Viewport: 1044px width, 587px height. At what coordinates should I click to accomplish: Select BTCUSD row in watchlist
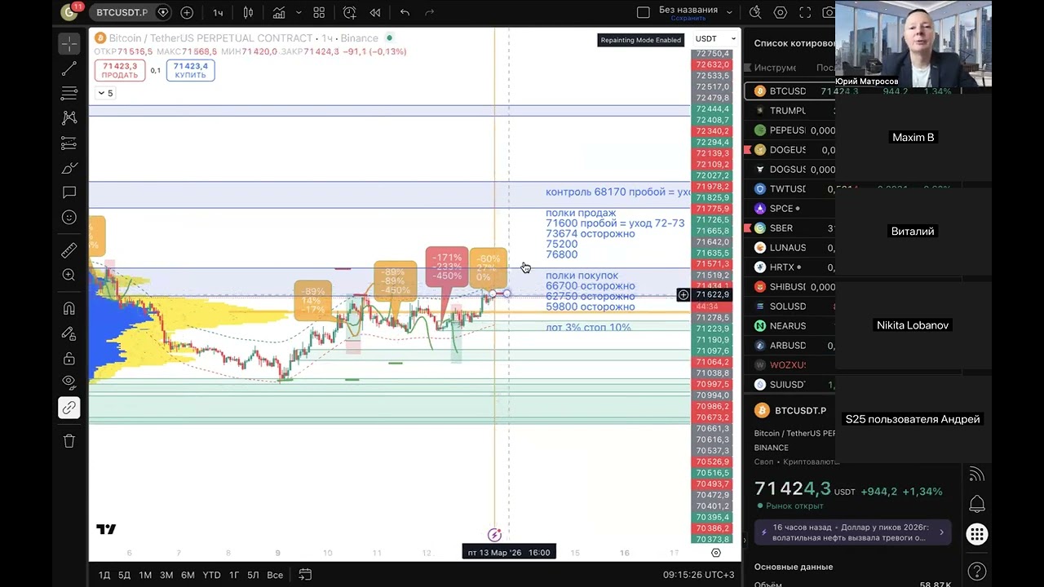pos(791,91)
